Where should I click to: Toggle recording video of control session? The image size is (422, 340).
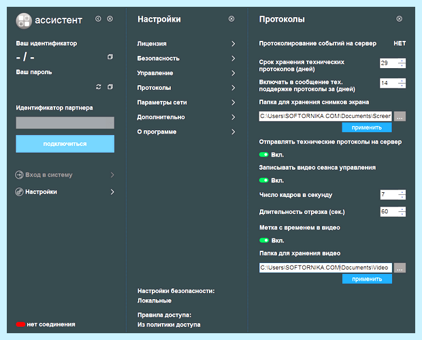coord(264,181)
